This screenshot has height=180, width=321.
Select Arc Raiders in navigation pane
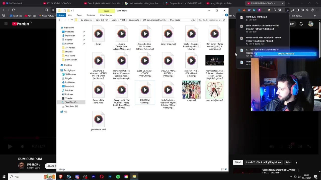pos(70,48)
